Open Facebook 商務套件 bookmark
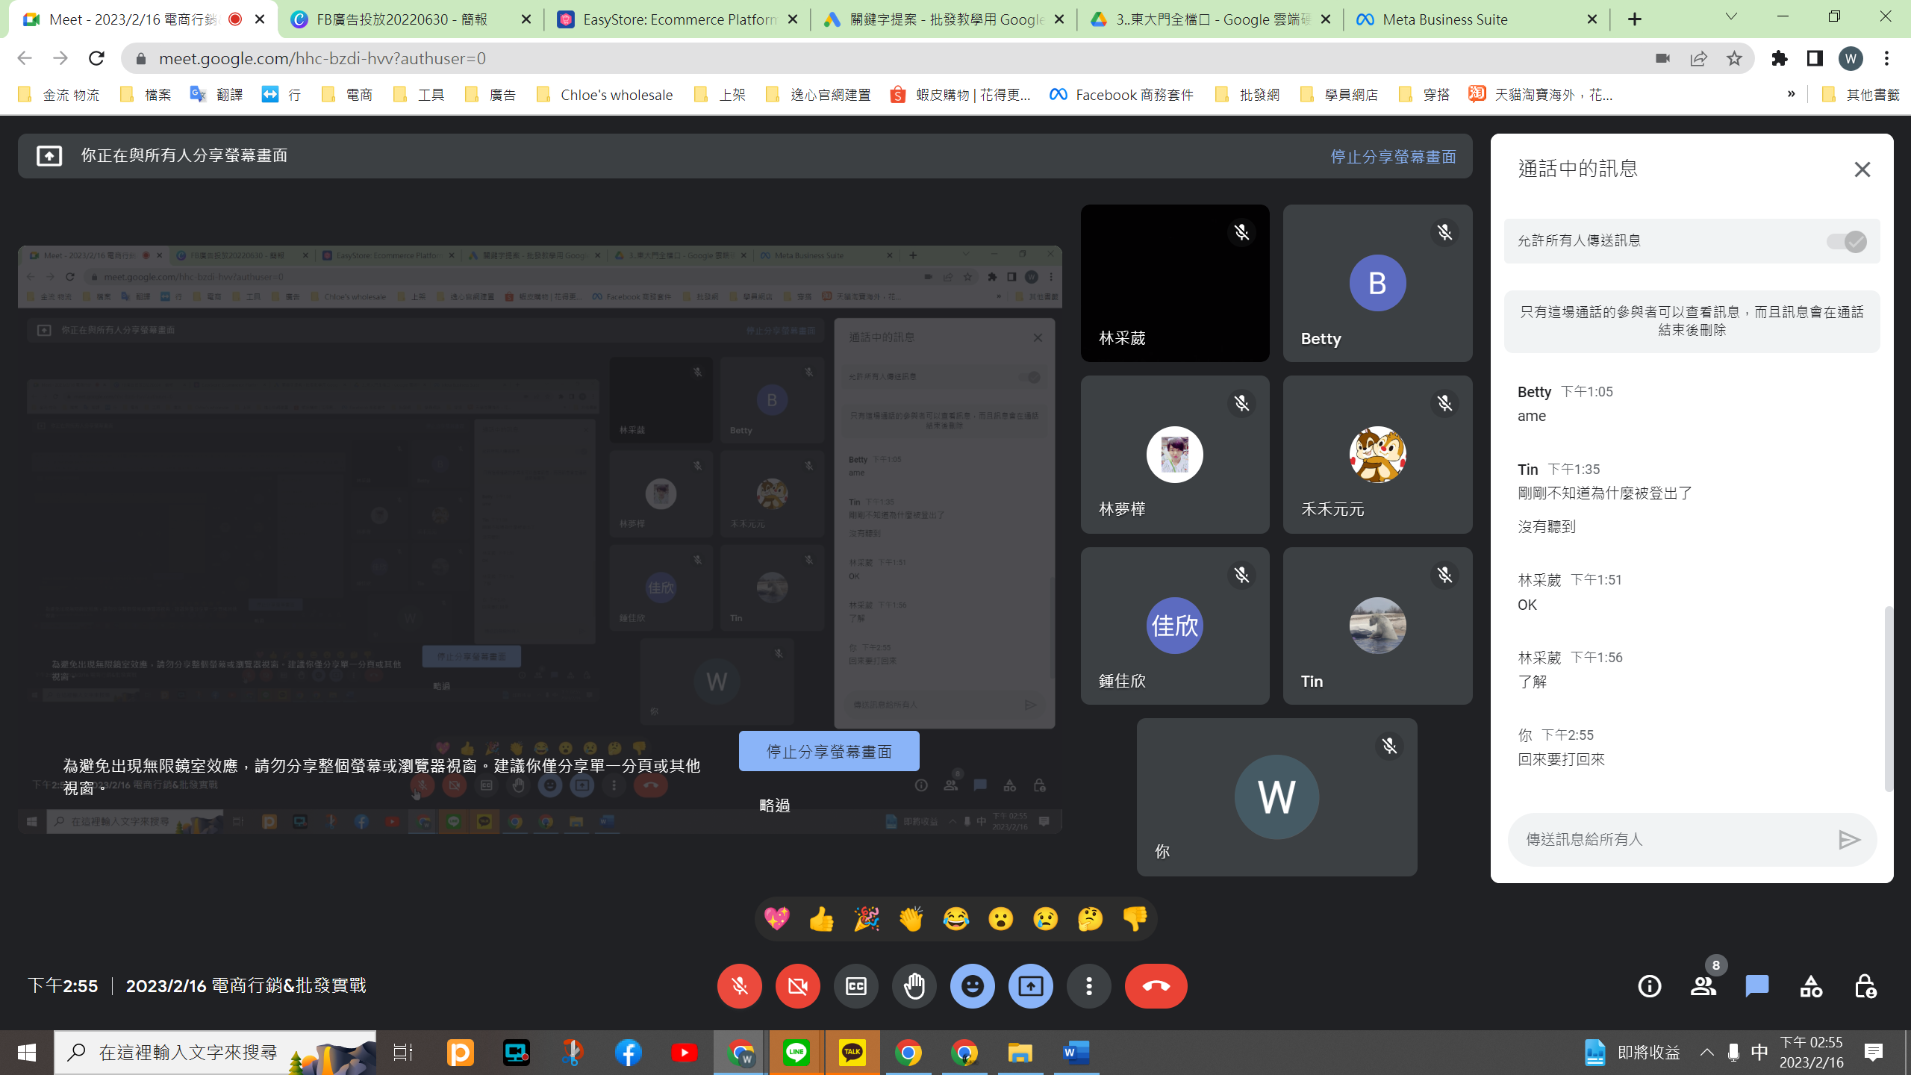 click(1121, 95)
